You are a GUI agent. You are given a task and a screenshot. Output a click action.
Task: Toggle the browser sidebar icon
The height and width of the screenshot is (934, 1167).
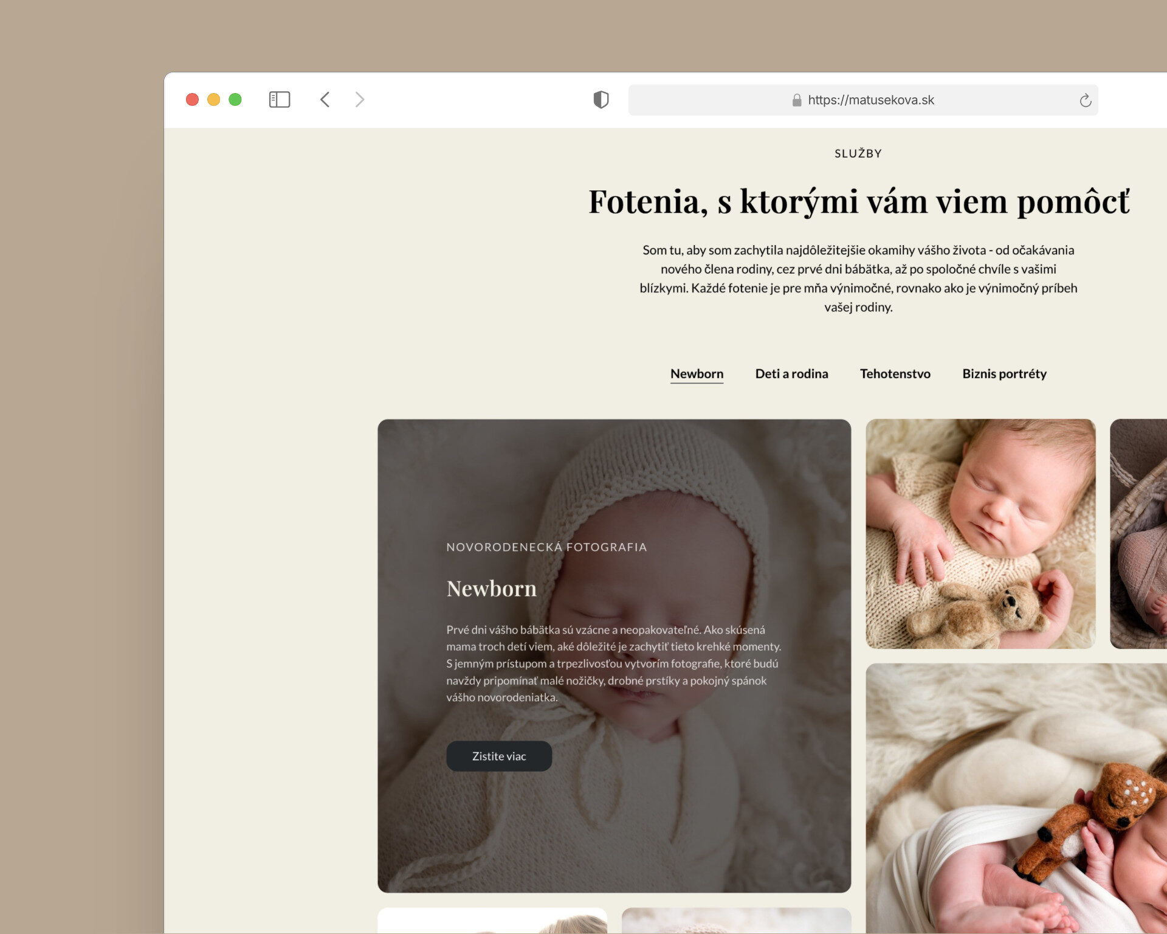[280, 100]
